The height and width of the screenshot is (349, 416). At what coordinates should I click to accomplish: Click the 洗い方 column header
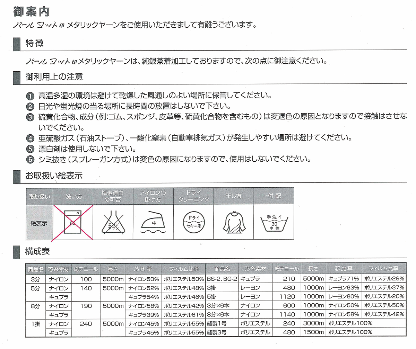pos(73,196)
